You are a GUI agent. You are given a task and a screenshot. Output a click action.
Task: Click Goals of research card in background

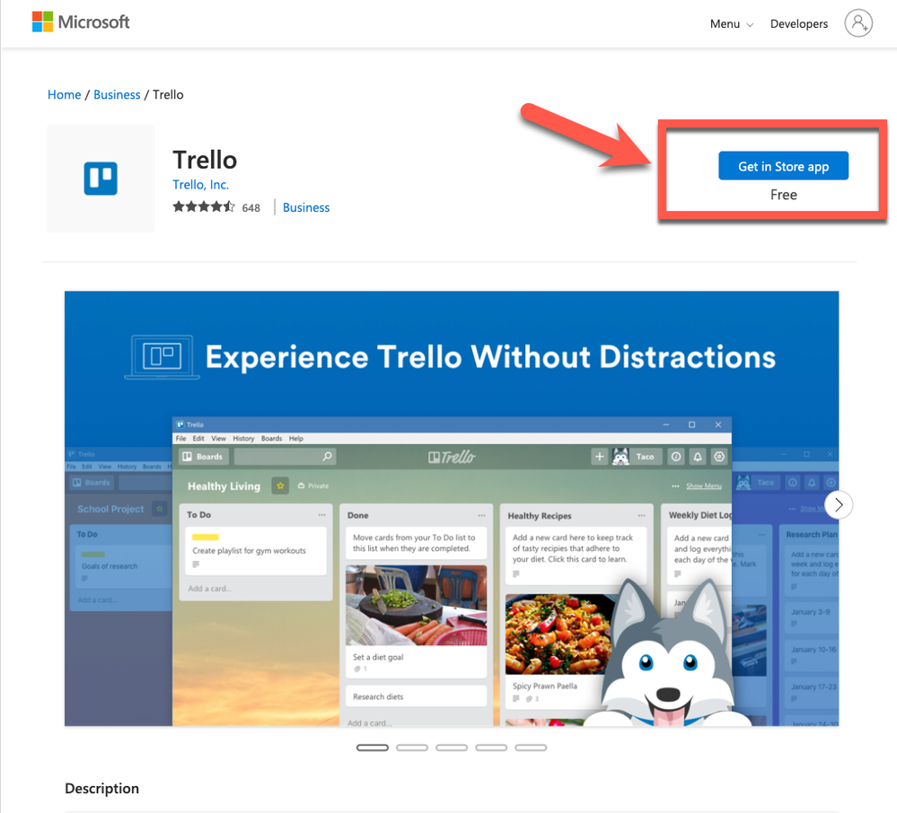pyautogui.click(x=123, y=566)
